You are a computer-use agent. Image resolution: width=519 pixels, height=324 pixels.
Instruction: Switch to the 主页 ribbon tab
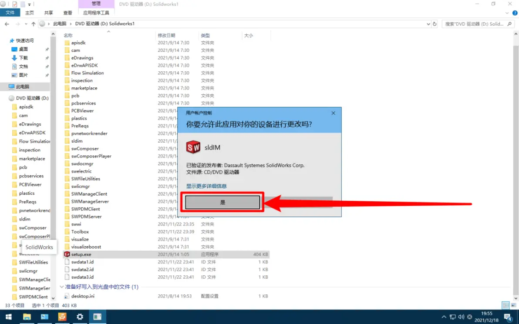(x=30, y=13)
